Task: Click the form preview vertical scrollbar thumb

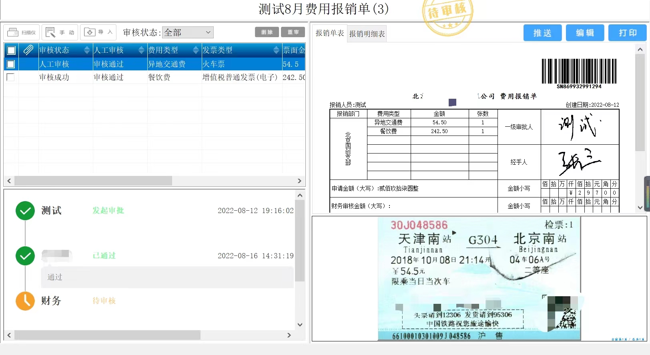Action: 640,103
